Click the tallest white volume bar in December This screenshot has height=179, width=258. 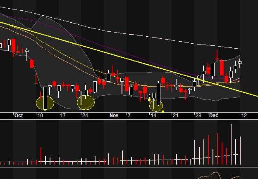(231, 144)
